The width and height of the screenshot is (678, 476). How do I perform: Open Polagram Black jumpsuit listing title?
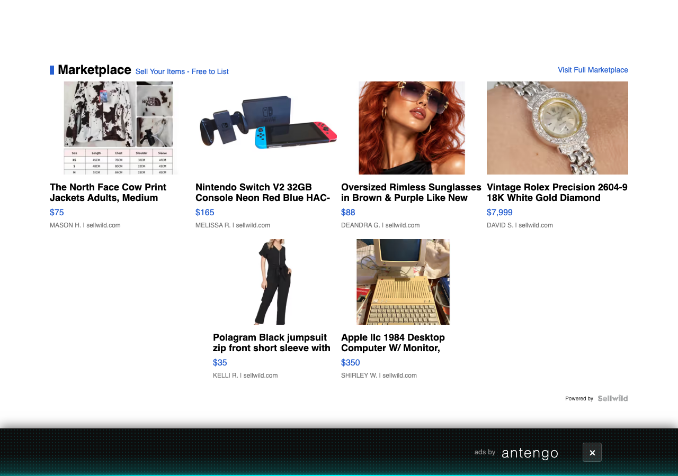[x=272, y=343]
